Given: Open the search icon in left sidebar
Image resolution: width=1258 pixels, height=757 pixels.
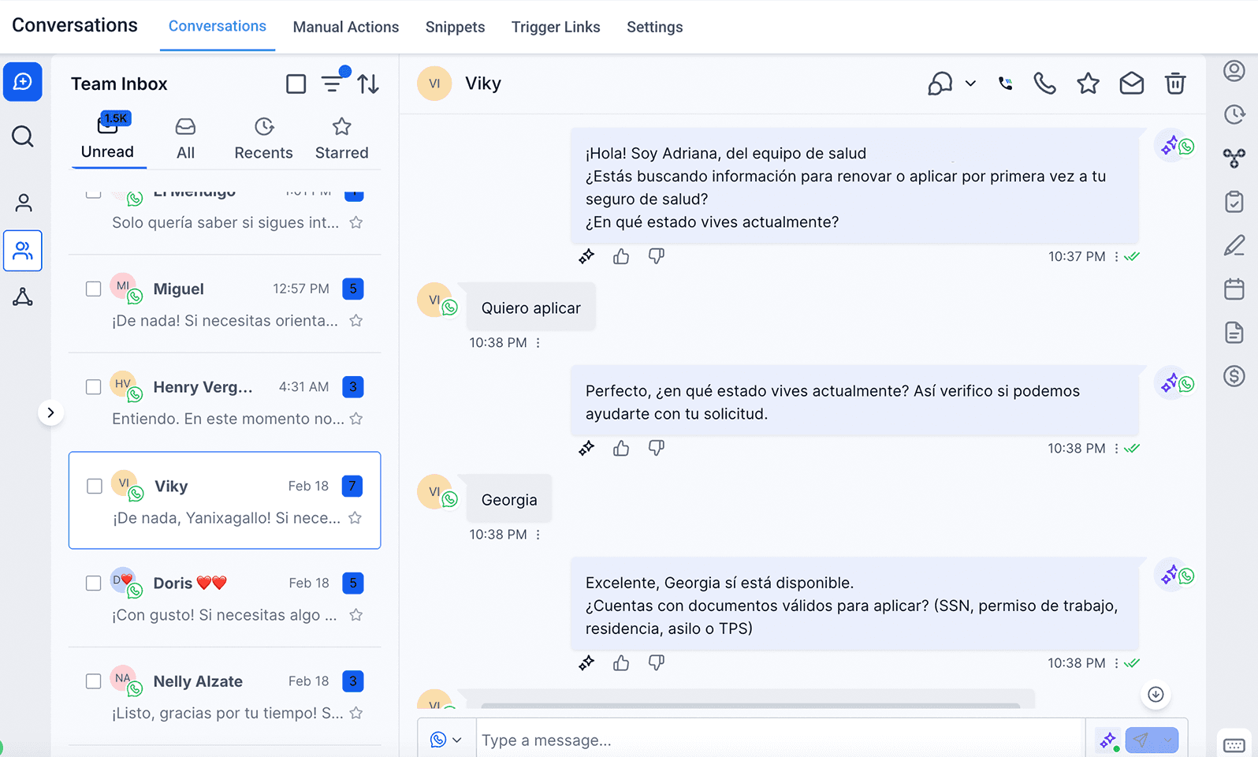Looking at the screenshot, I should coord(23,136).
